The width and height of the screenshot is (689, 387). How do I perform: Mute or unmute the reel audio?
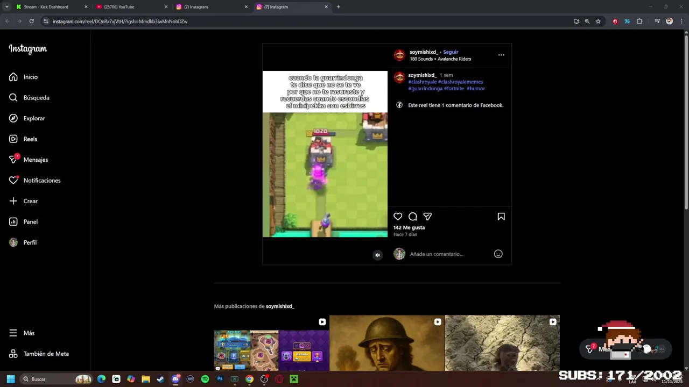(x=377, y=255)
